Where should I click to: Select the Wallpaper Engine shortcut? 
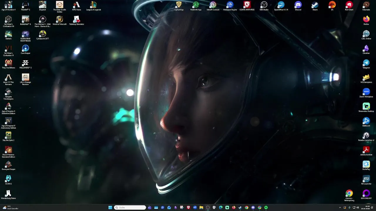coord(230,6)
